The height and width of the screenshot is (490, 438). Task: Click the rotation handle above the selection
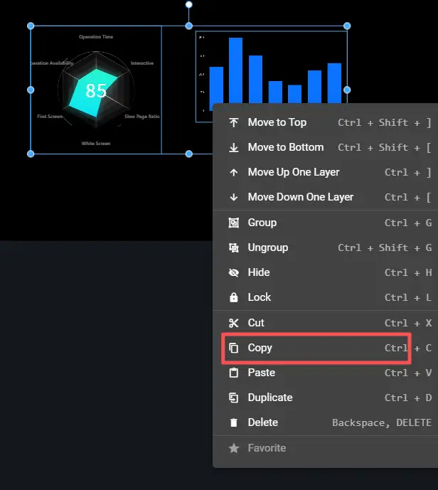pos(189,5)
